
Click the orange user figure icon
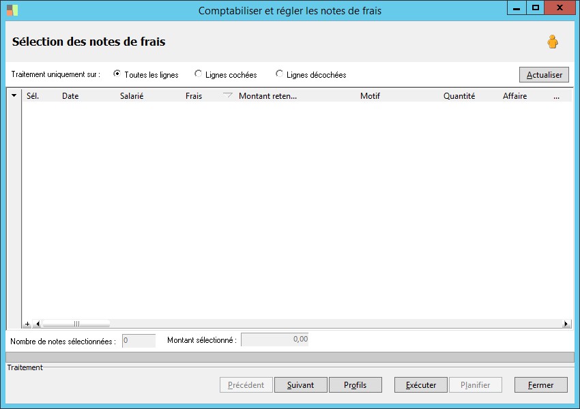click(553, 42)
